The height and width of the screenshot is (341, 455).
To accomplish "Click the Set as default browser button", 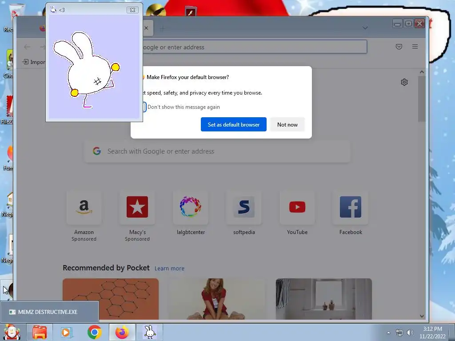I will click(233, 124).
